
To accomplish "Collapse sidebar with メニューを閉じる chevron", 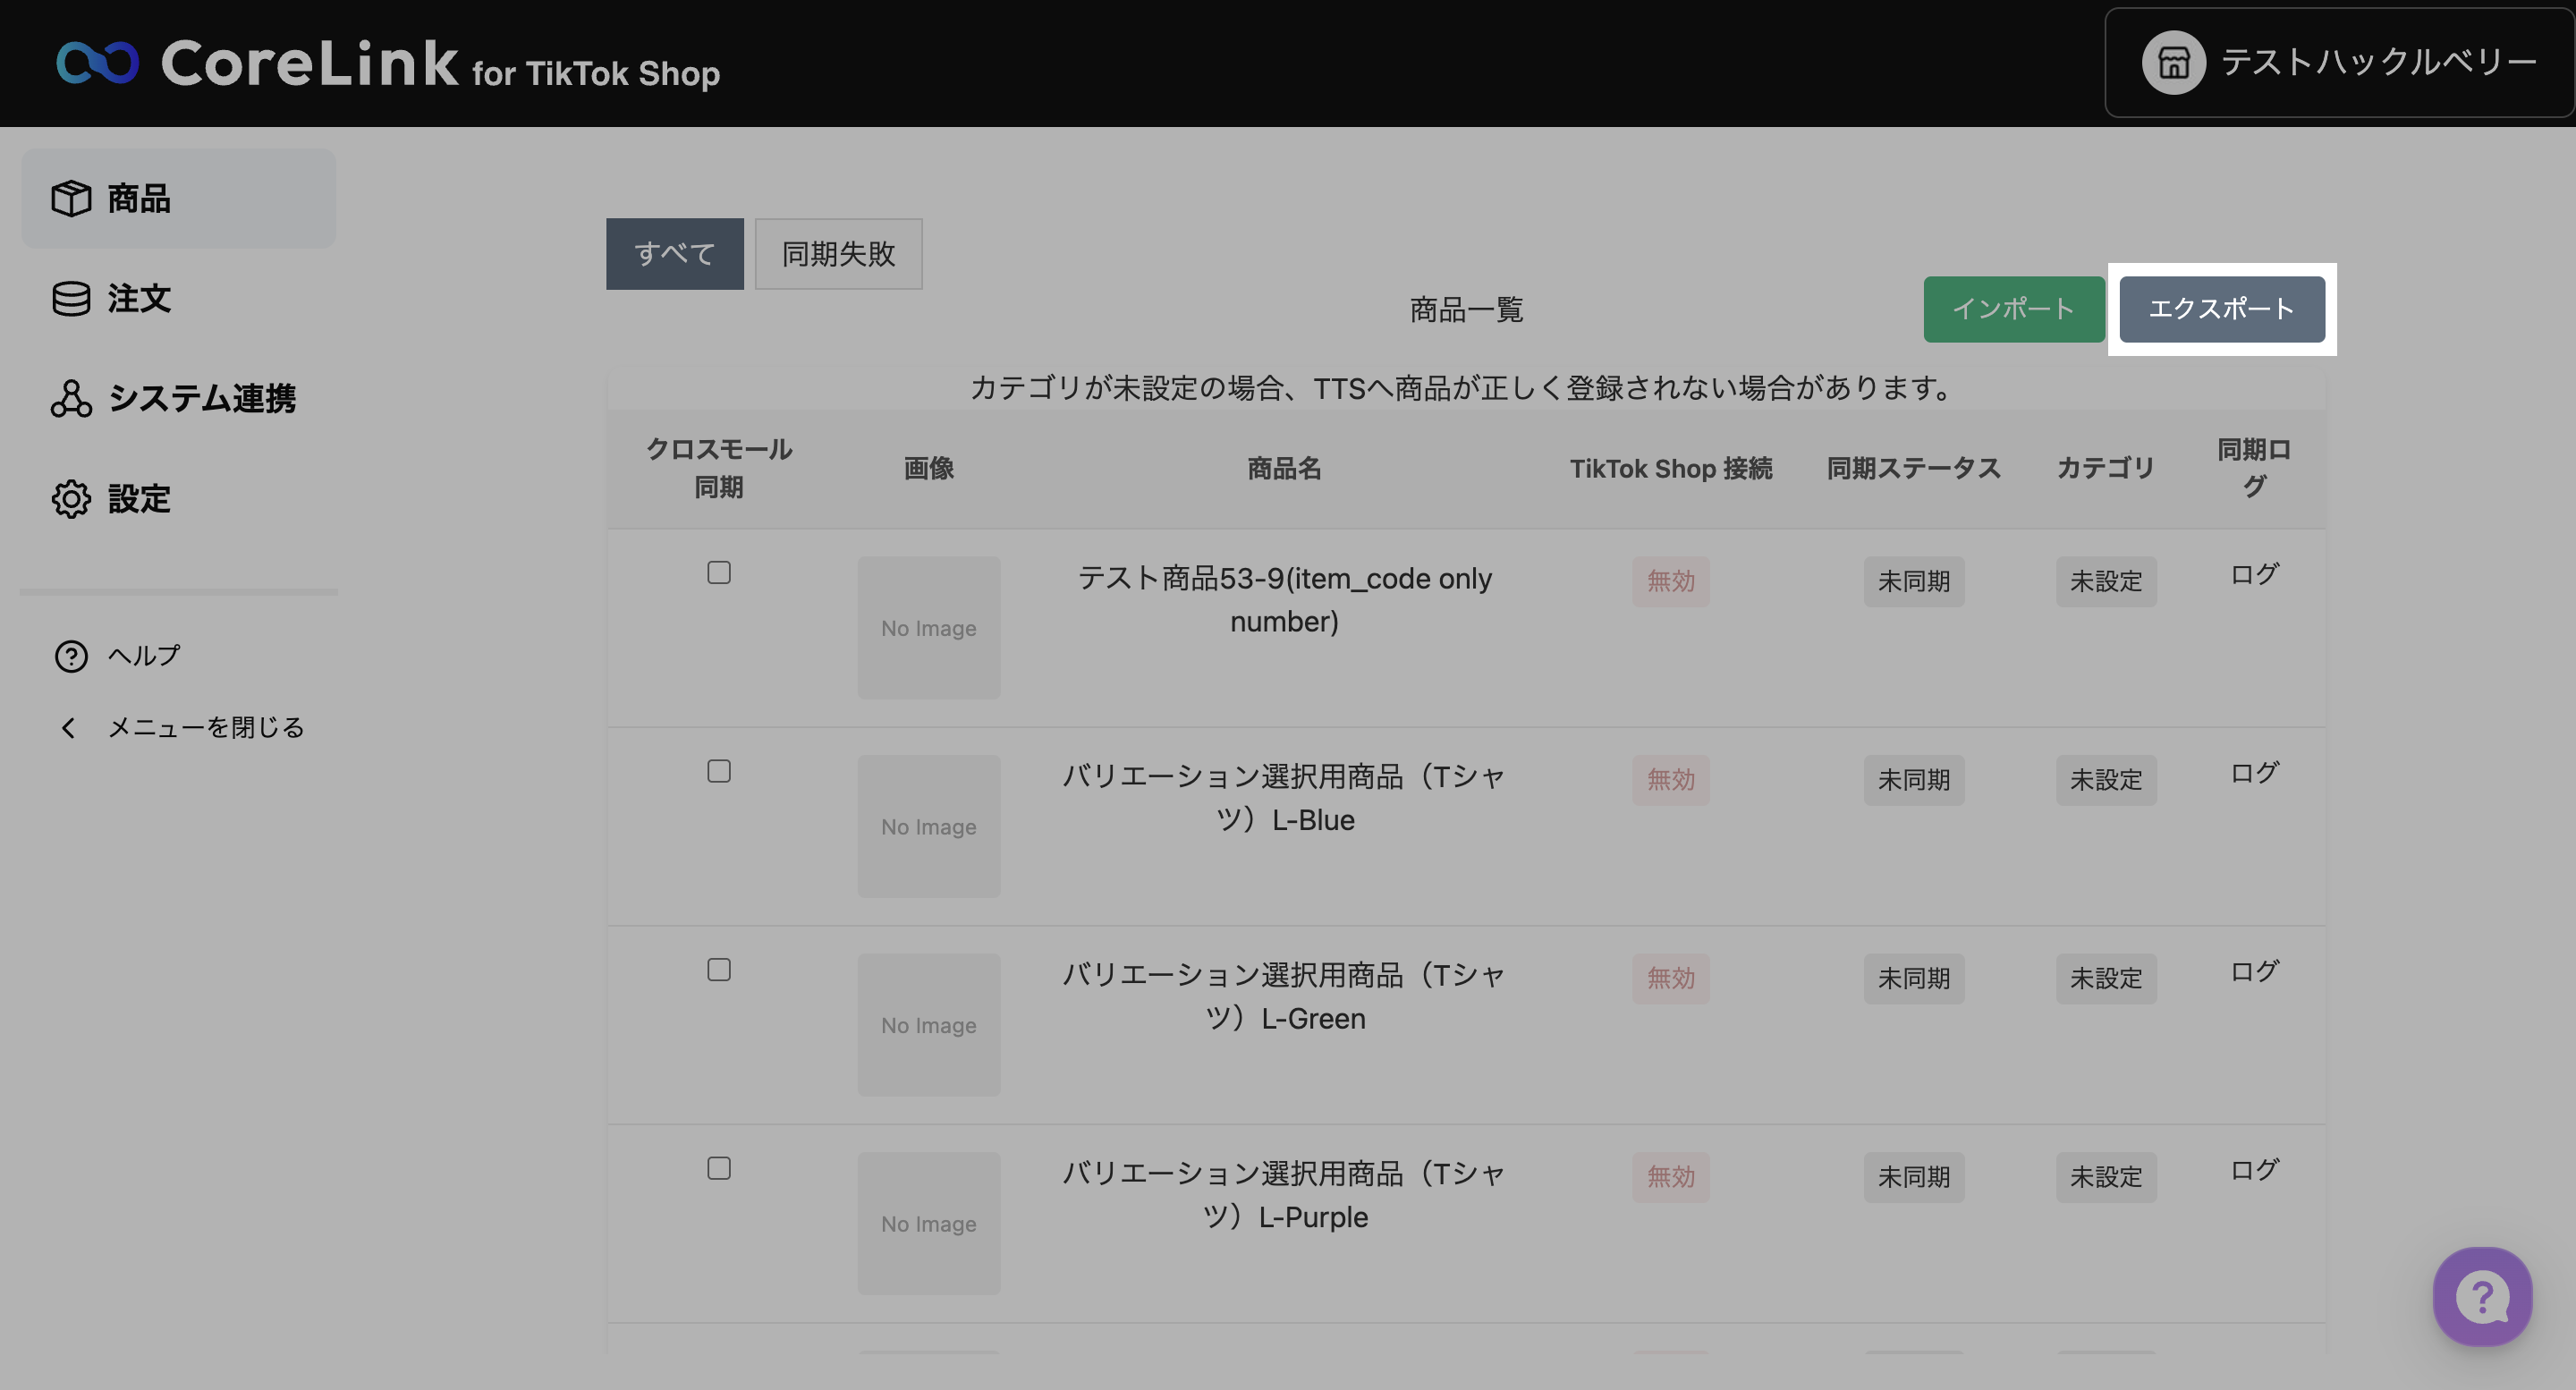I will tap(68, 728).
